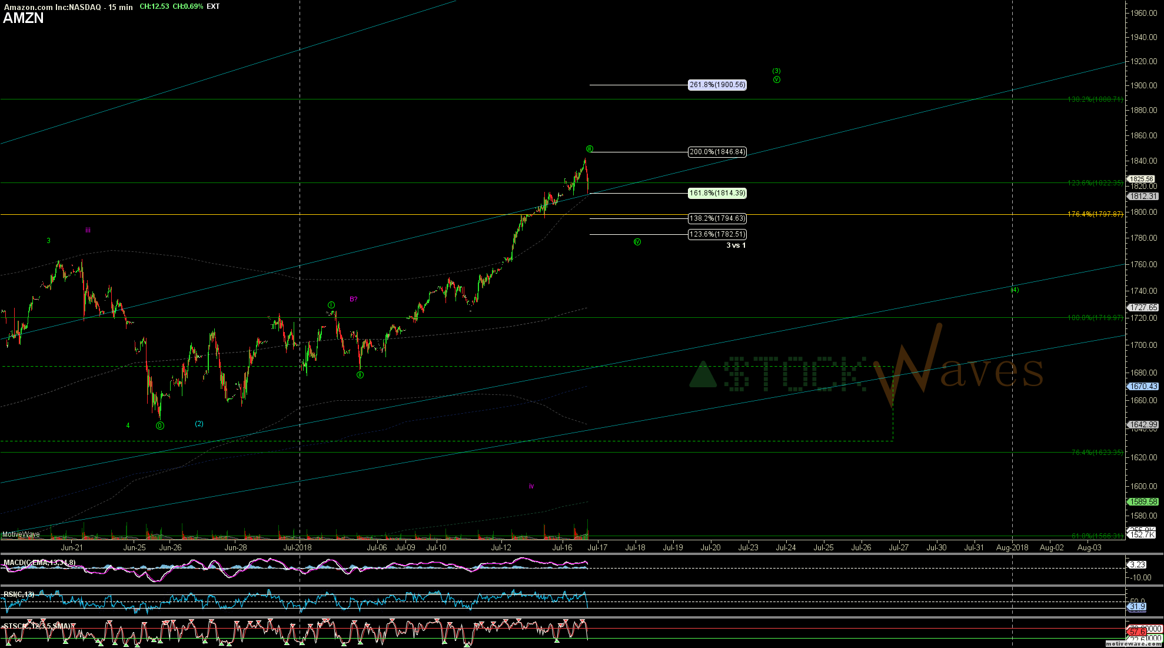Click the Jun-25 date on time axis
Image resolution: width=1164 pixels, height=648 pixels.
click(135, 547)
